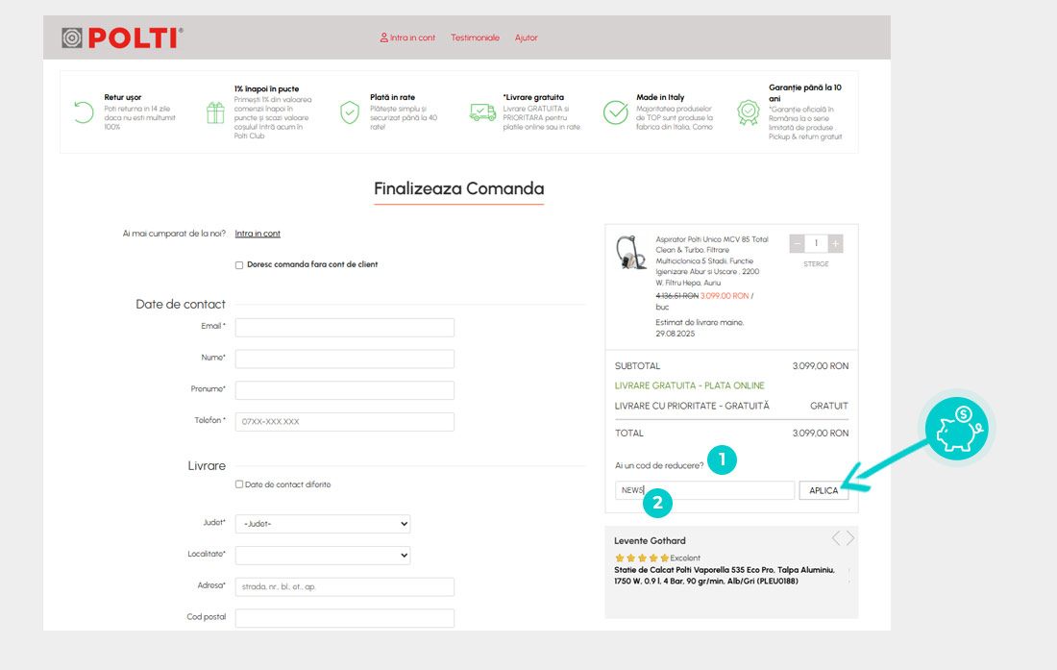Open the Localitate dropdown

(323, 556)
